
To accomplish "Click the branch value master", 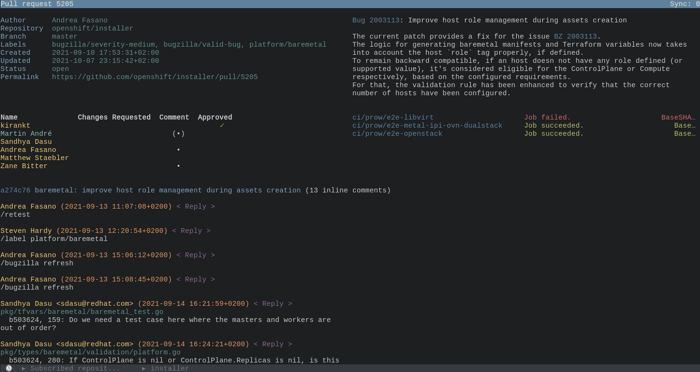I will (65, 37).
